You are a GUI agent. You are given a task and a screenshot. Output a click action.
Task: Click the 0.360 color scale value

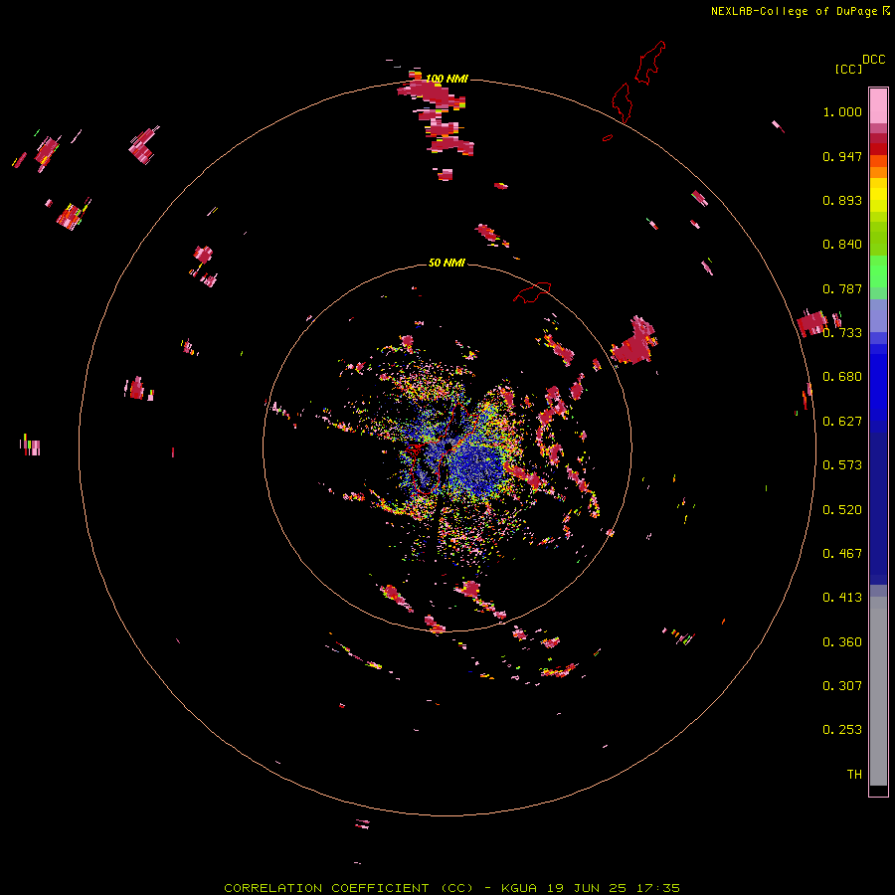pos(842,642)
